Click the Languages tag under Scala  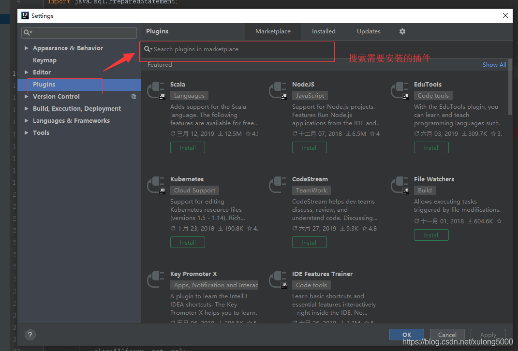[x=189, y=96]
